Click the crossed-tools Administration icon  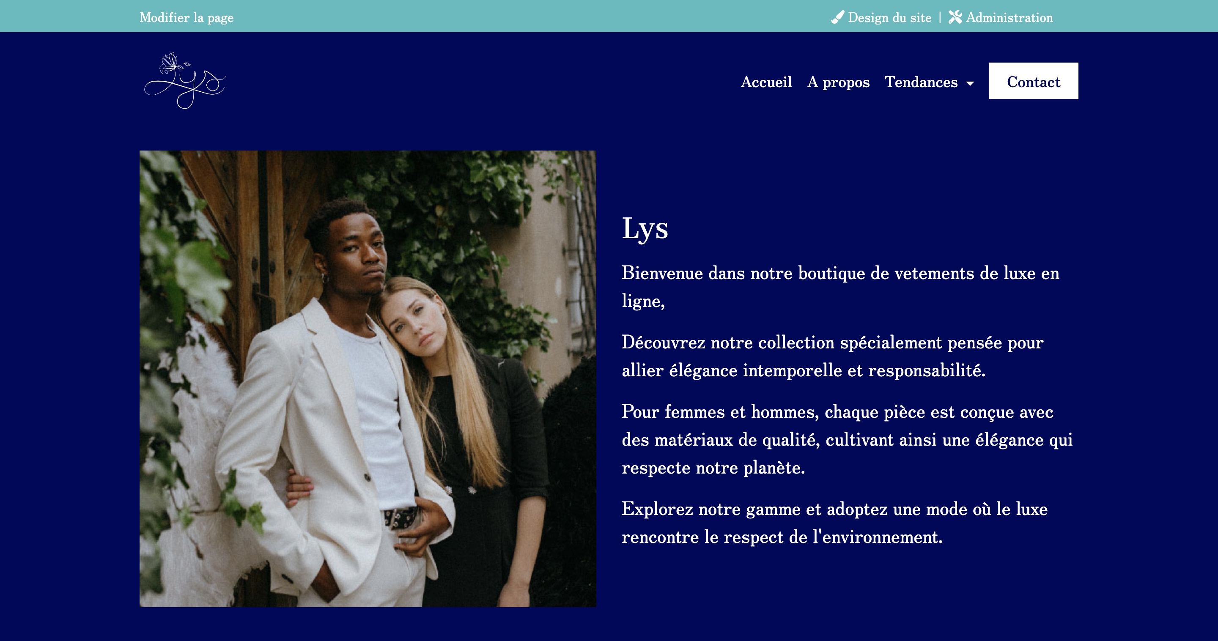tap(955, 17)
